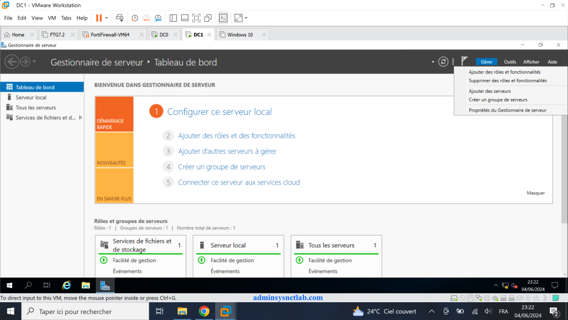Viewport: 568px width, 320px height.
Task: Enter full screen mode icon in VMware
Action: pyautogui.click(x=196, y=18)
